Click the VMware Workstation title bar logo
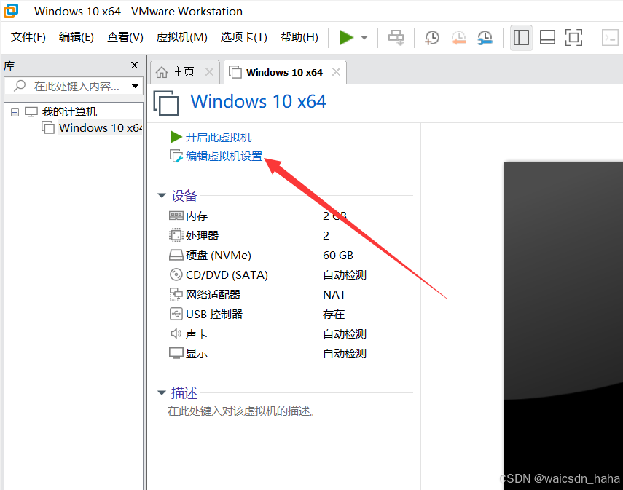623x490 pixels. pyautogui.click(x=11, y=11)
